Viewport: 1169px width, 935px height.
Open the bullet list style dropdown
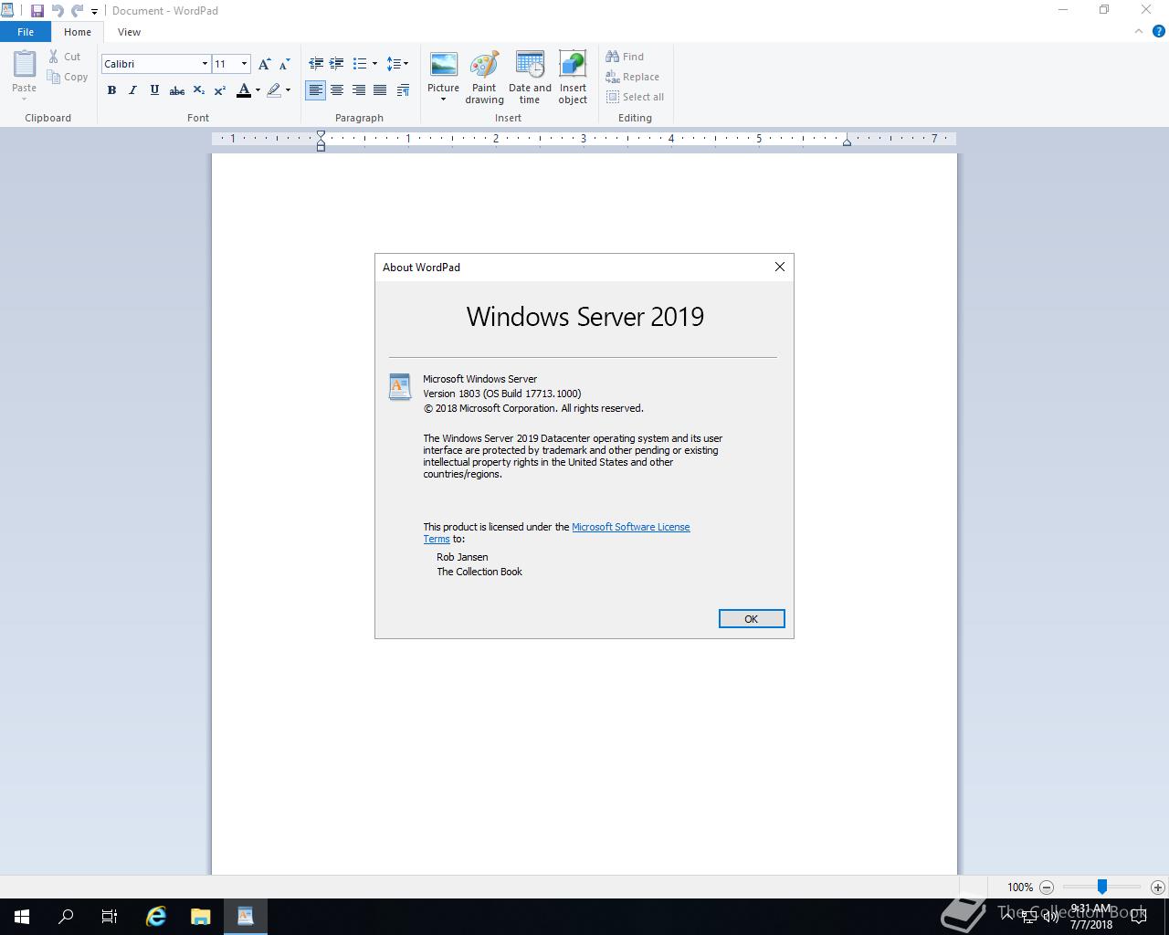[x=374, y=64]
